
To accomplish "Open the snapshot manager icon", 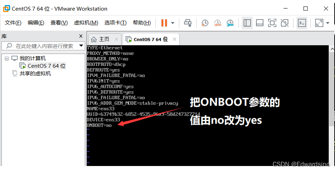I will pos(230,23).
